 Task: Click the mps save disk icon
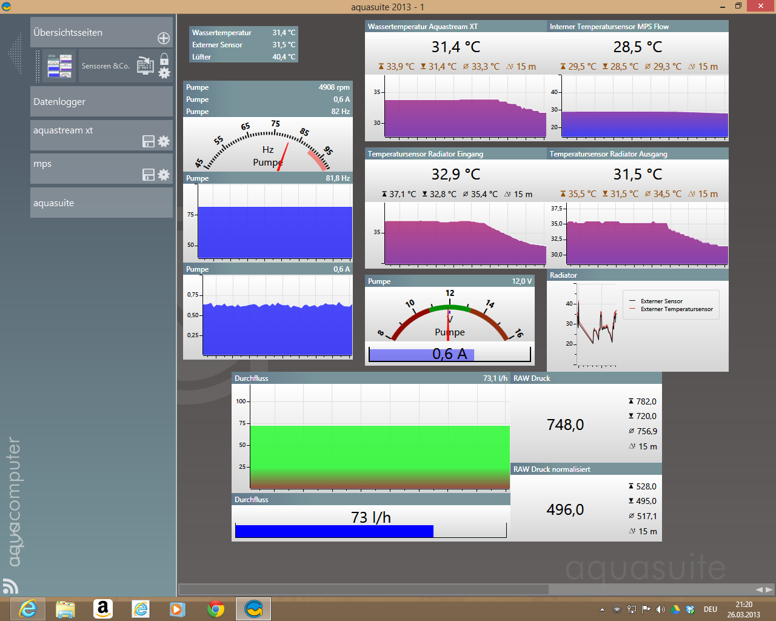(148, 175)
